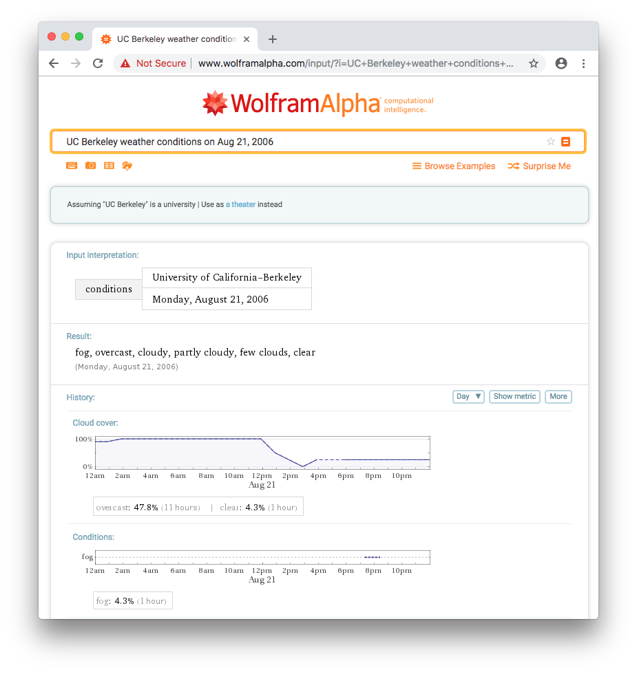Click the Show metric button
This screenshot has width=637, height=674.
click(x=514, y=396)
